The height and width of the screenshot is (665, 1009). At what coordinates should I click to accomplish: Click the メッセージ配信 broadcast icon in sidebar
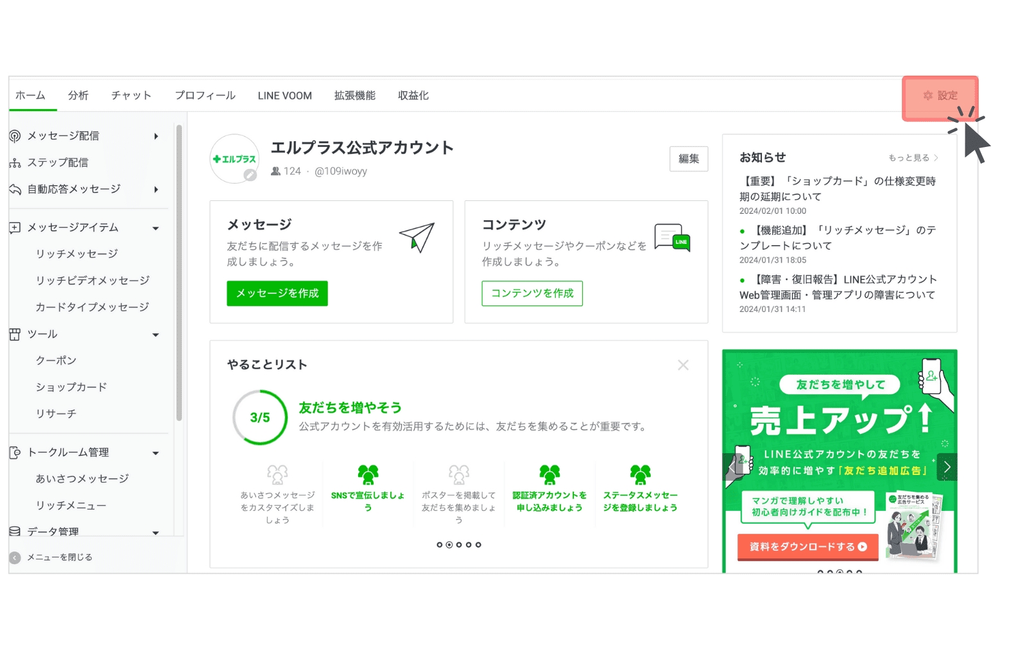click(x=15, y=136)
